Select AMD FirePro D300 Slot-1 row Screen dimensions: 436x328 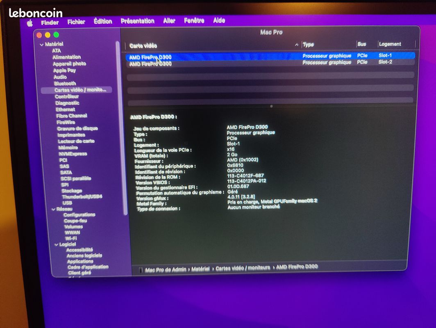(x=270, y=57)
